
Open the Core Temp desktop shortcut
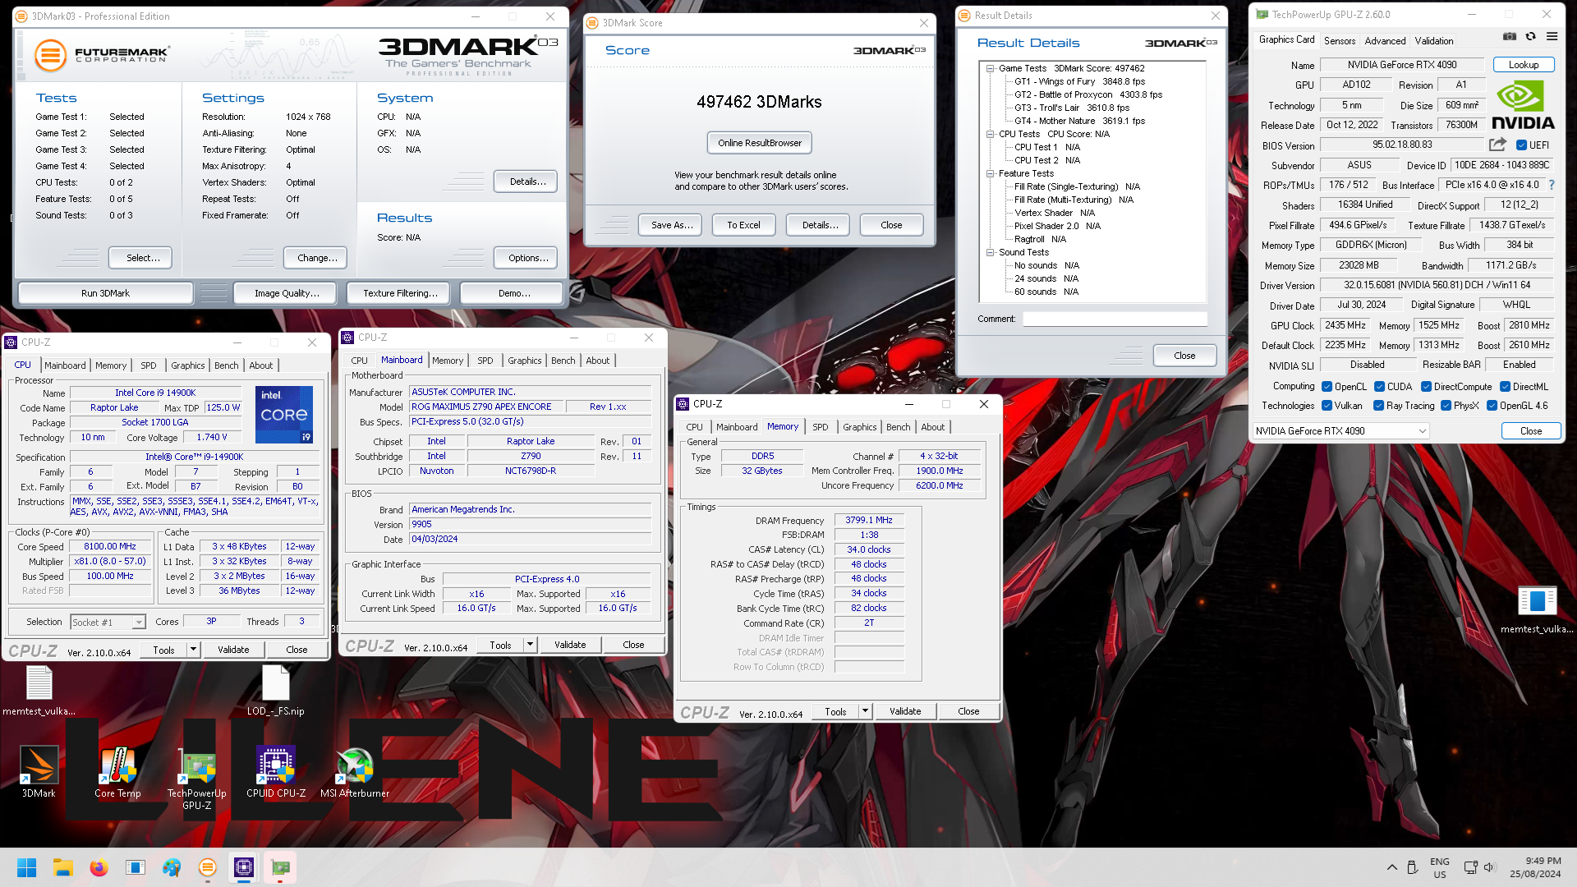(117, 772)
